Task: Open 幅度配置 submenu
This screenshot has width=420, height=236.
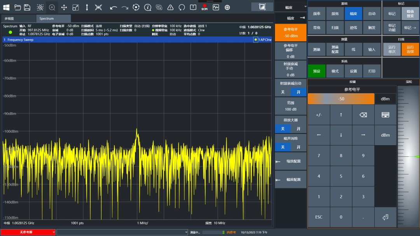Action: point(290,180)
